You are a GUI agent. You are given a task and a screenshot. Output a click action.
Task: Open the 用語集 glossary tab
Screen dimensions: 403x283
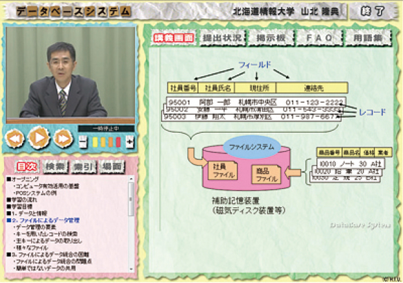click(368, 38)
